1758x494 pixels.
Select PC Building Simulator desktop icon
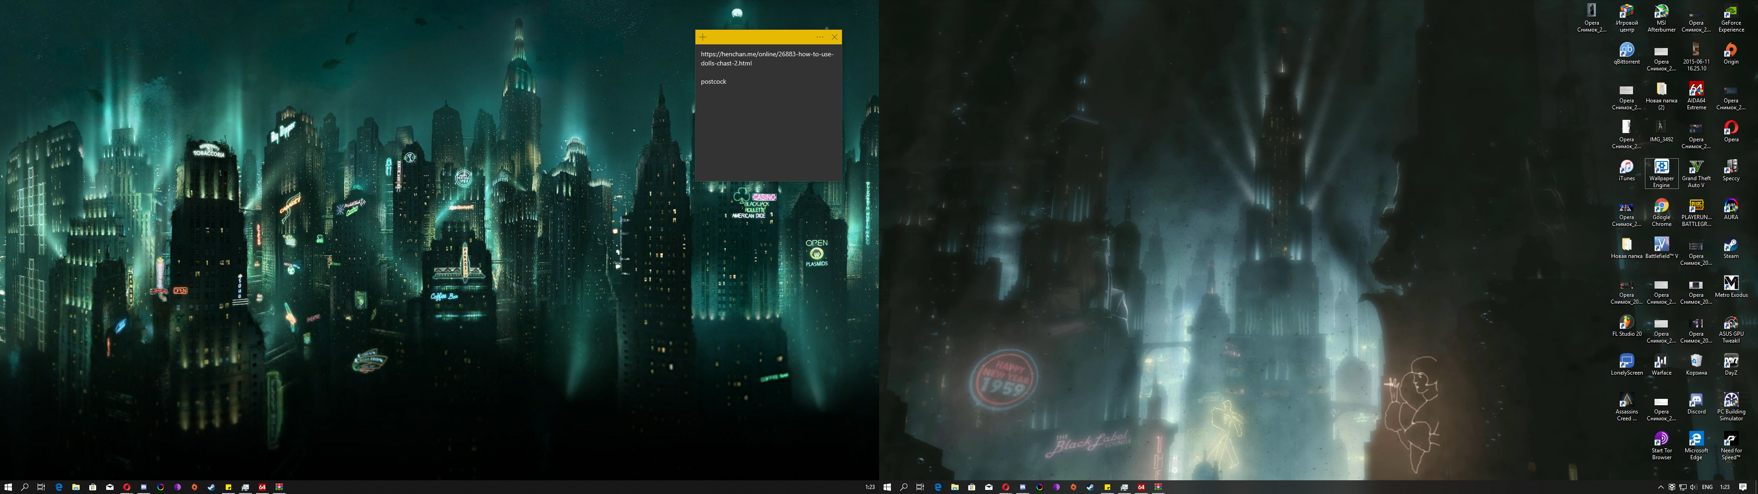1731,408
